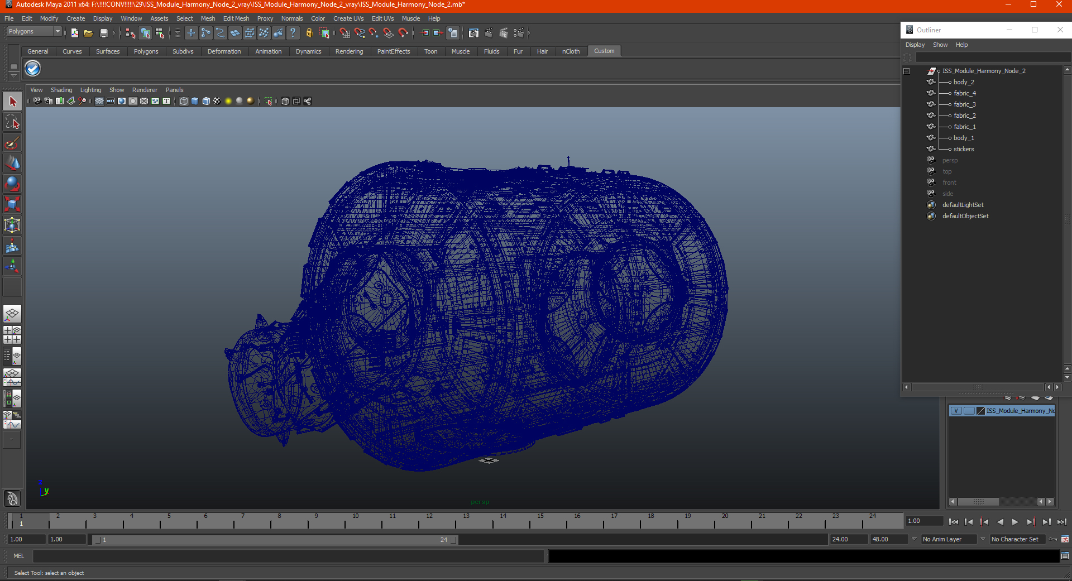Click the play backwards button

click(1000, 522)
